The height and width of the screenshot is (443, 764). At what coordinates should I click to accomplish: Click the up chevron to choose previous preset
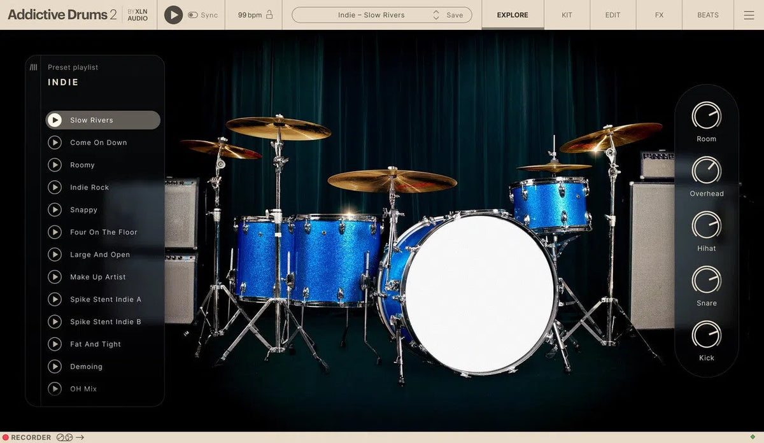pos(436,11)
